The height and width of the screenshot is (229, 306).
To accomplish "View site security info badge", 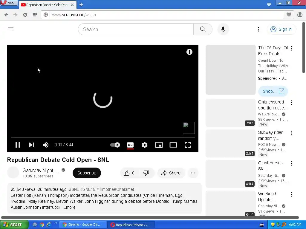I will pos(46,15).
